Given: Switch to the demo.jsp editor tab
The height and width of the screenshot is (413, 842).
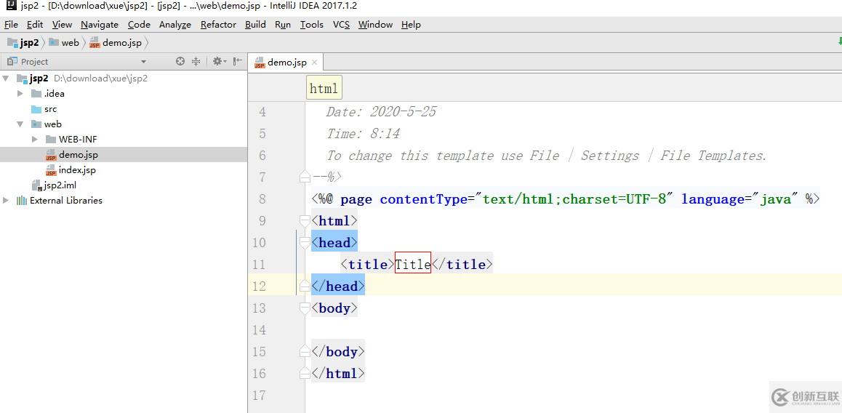Looking at the screenshot, I should click(287, 63).
